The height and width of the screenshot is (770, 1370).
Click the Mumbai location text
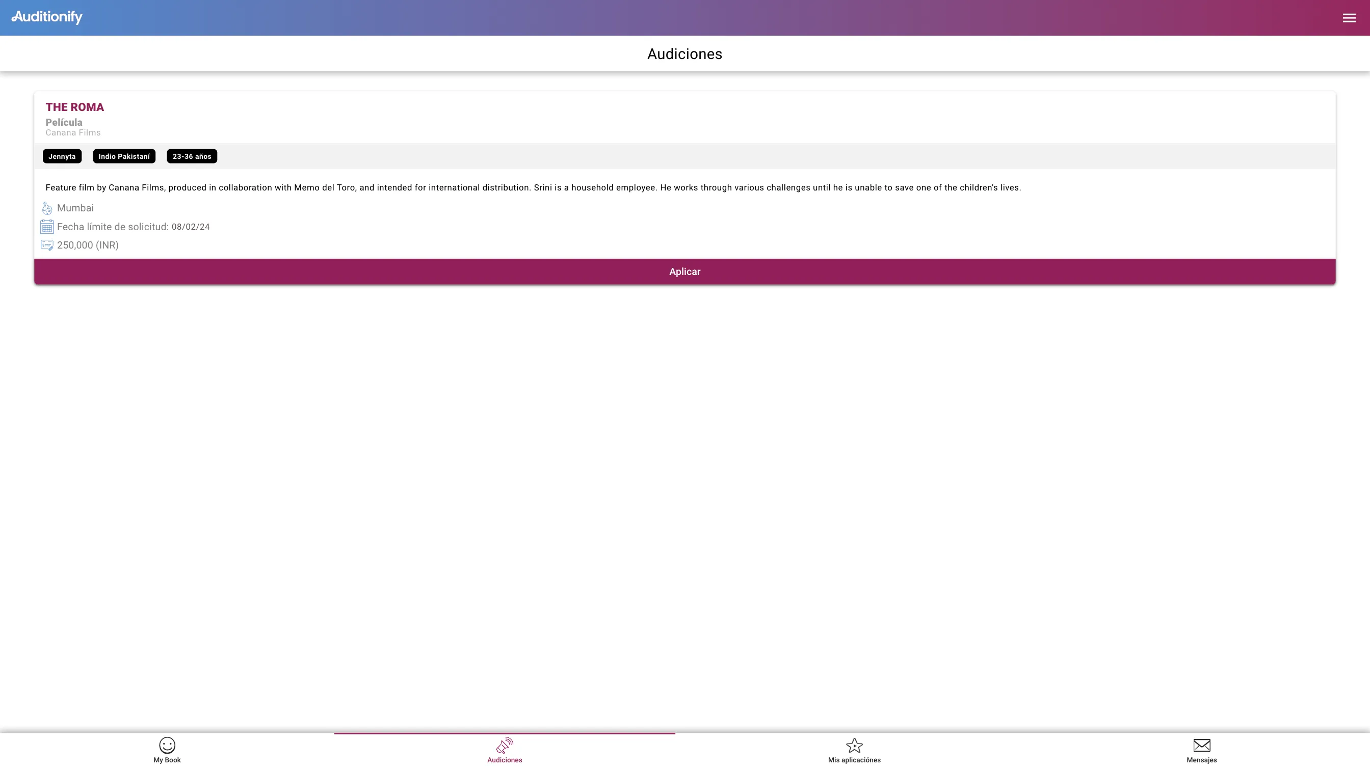[75, 208]
